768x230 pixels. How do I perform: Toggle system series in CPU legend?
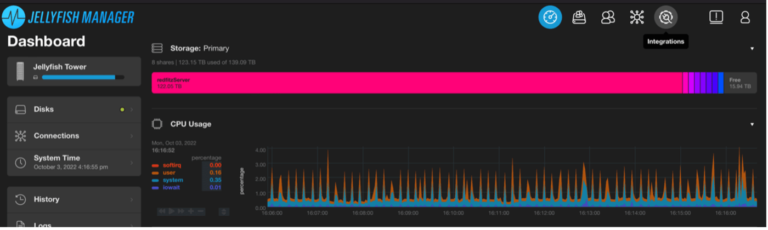click(x=172, y=180)
